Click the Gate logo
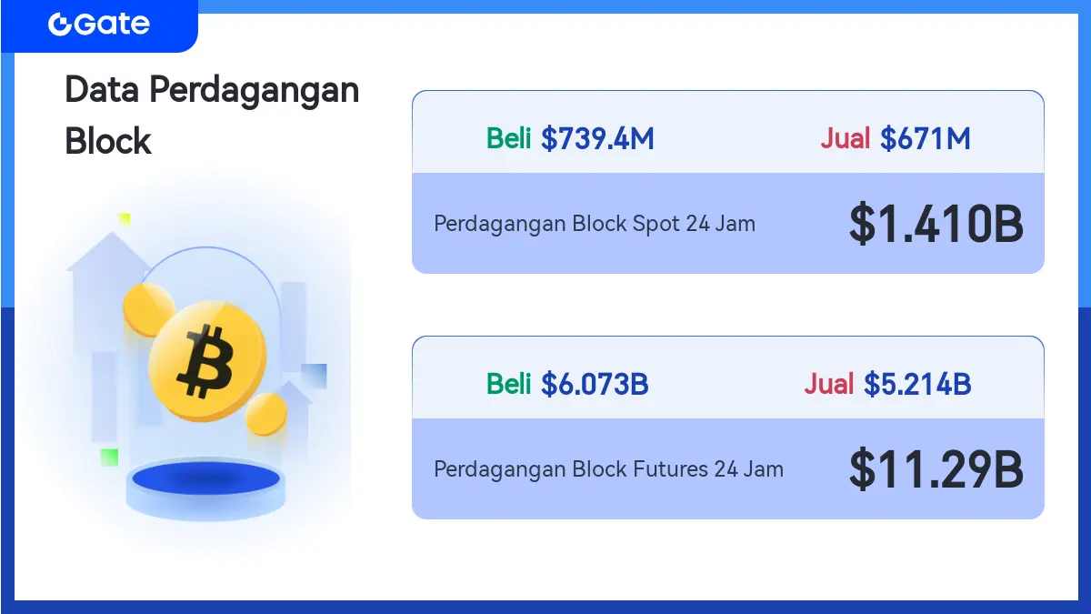1091x614 pixels. pos(99,25)
